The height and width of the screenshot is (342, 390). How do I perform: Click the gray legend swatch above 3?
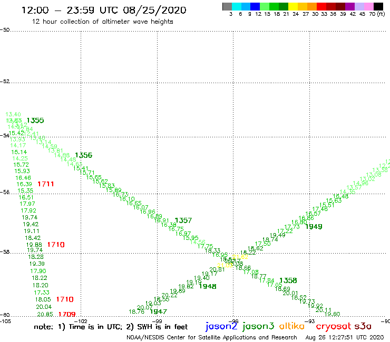pyautogui.click(x=227, y=6)
